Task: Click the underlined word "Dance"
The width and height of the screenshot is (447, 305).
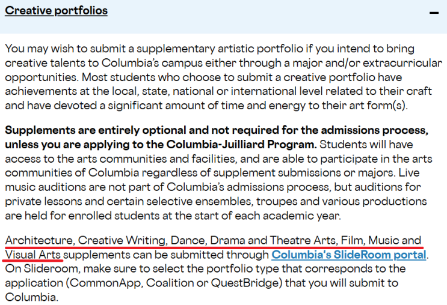Action: tap(188, 241)
